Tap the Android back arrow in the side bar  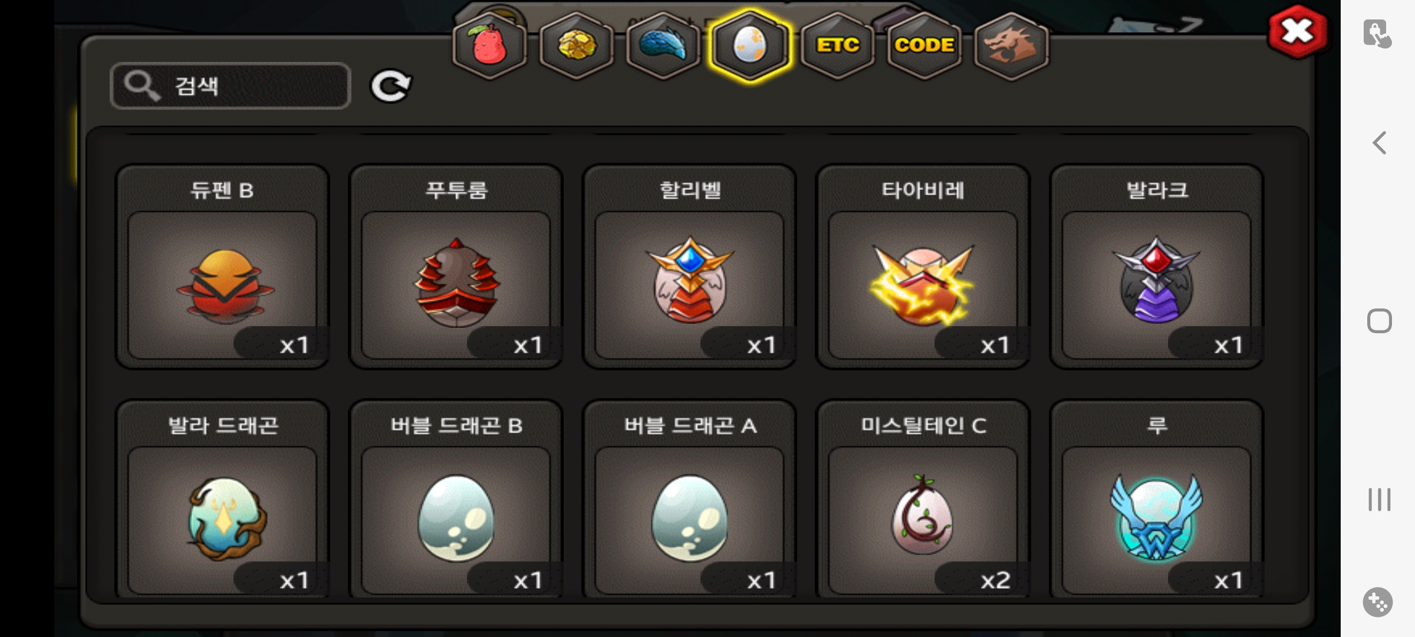coord(1379,143)
